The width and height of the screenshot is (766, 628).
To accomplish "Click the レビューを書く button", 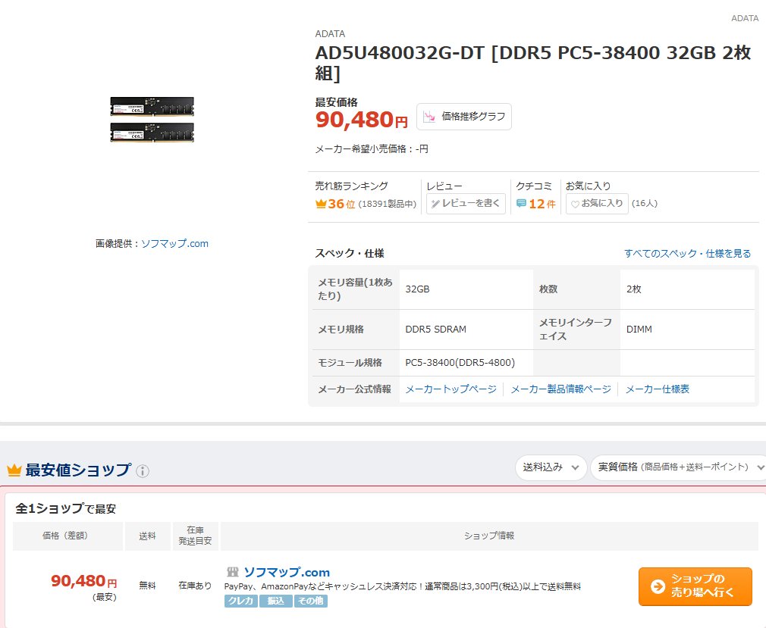I will pyautogui.click(x=466, y=204).
